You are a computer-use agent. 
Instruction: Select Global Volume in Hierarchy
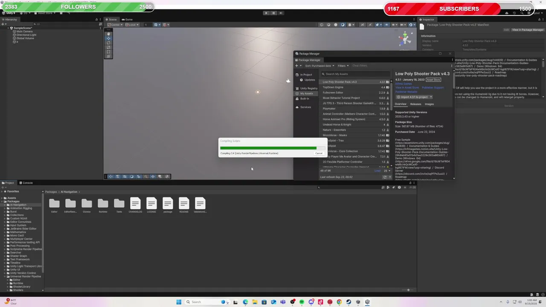(x=25, y=38)
